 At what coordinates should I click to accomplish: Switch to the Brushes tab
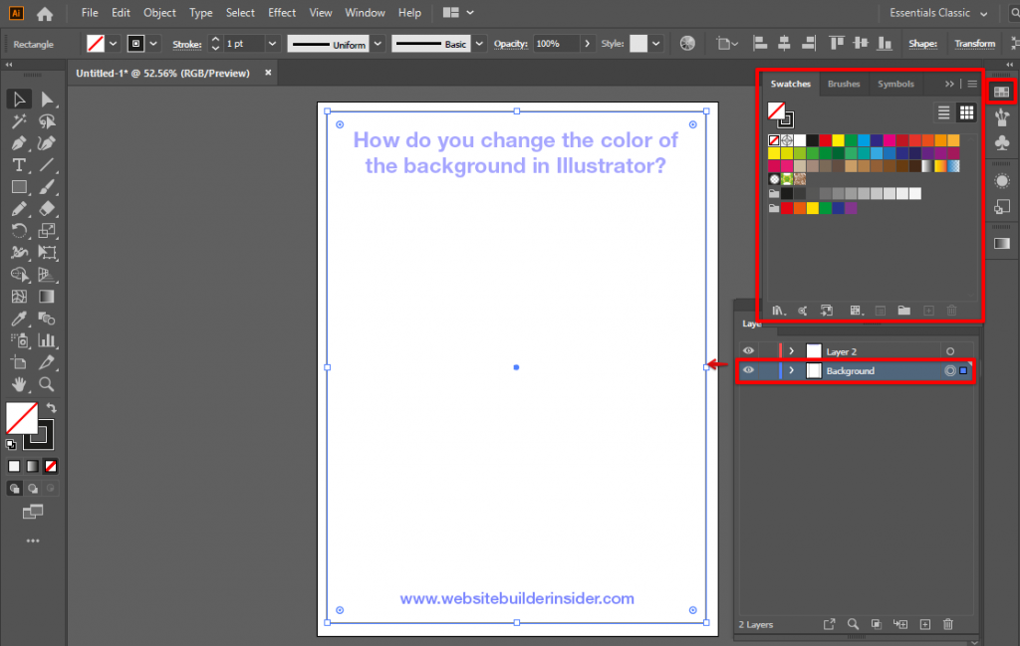[844, 84]
